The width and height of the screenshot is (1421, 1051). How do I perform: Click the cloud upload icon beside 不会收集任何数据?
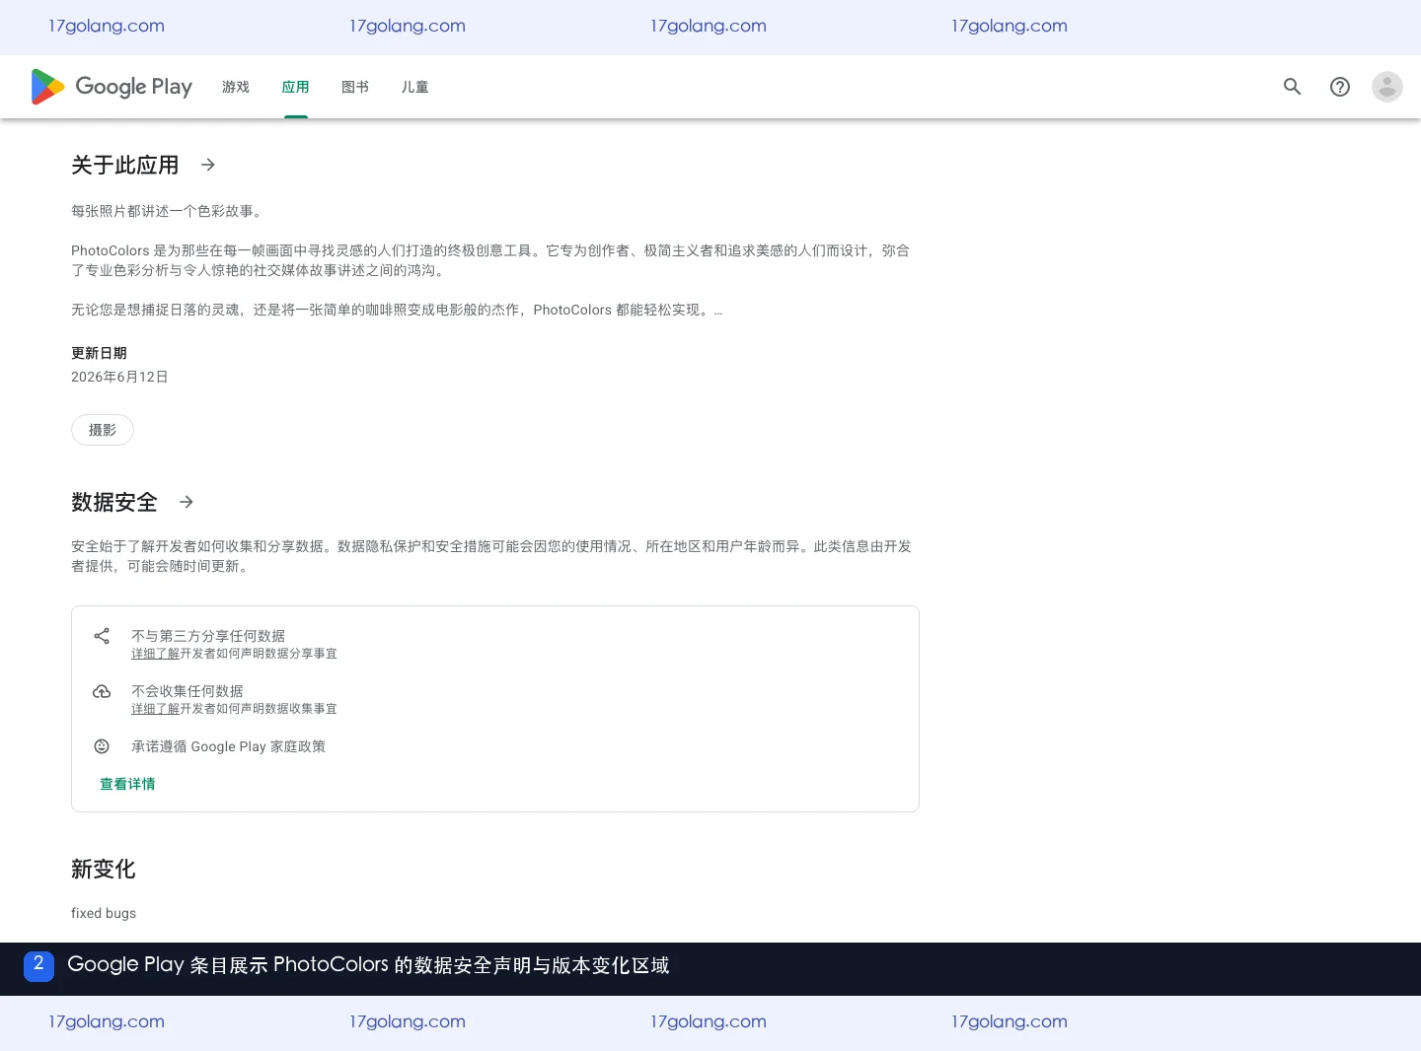tap(102, 691)
